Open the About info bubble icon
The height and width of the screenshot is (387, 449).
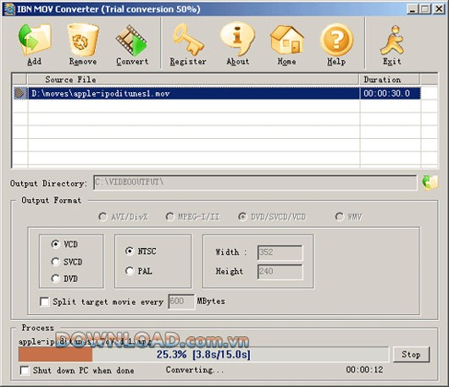tap(237, 39)
